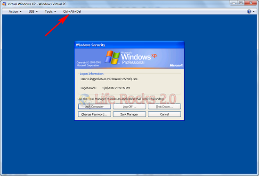Open the Action menu
259x176 pixels.
coord(15,11)
